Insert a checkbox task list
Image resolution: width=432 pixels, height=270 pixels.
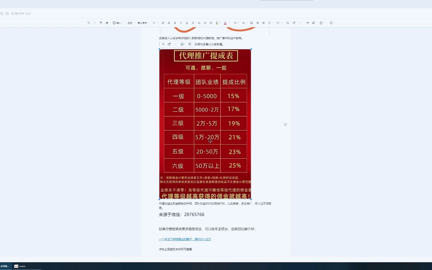251,23
